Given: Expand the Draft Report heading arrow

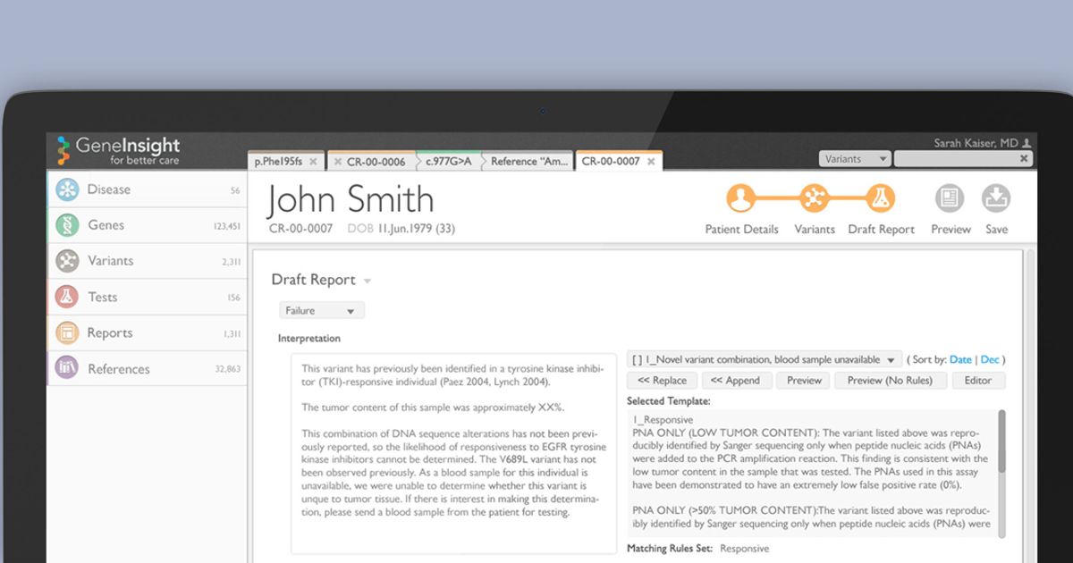Looking at the screenshot, I should coord(368,281).
